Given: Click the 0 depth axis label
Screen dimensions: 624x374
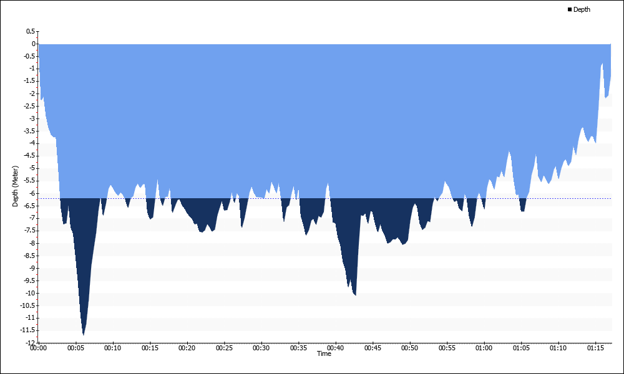Looking at the screenshot, I should (x=34, y=44).
